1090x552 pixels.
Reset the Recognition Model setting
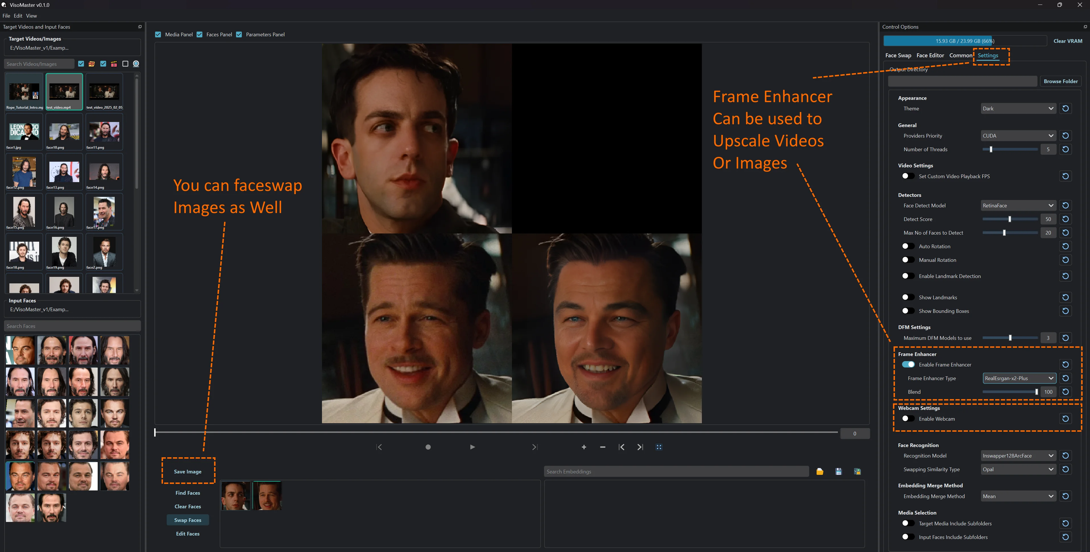(1066, 456)
